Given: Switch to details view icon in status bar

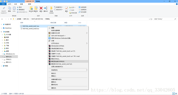Looking at the screenshot, I should tap(173, 93).
